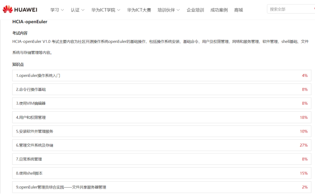Open the 学习 menu

coord(55,10)
